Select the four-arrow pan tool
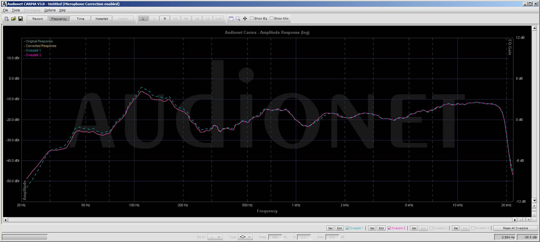540x242 pixels. [x=245, y=19]
